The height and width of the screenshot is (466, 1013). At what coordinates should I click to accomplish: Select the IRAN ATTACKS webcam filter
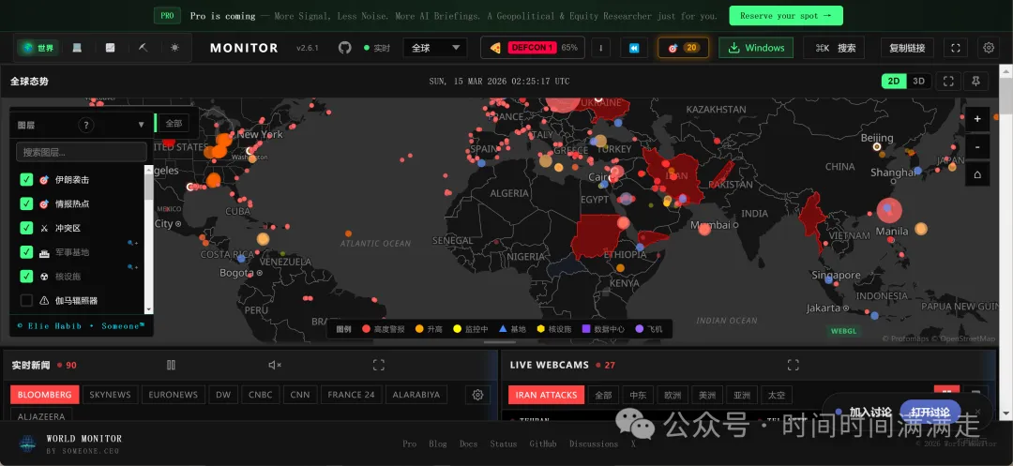pyautogui.click(x=546, y=395)
